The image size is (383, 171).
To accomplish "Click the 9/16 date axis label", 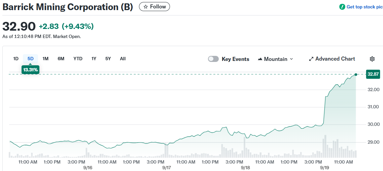I will pyautogui.click(x=88, y=168).
